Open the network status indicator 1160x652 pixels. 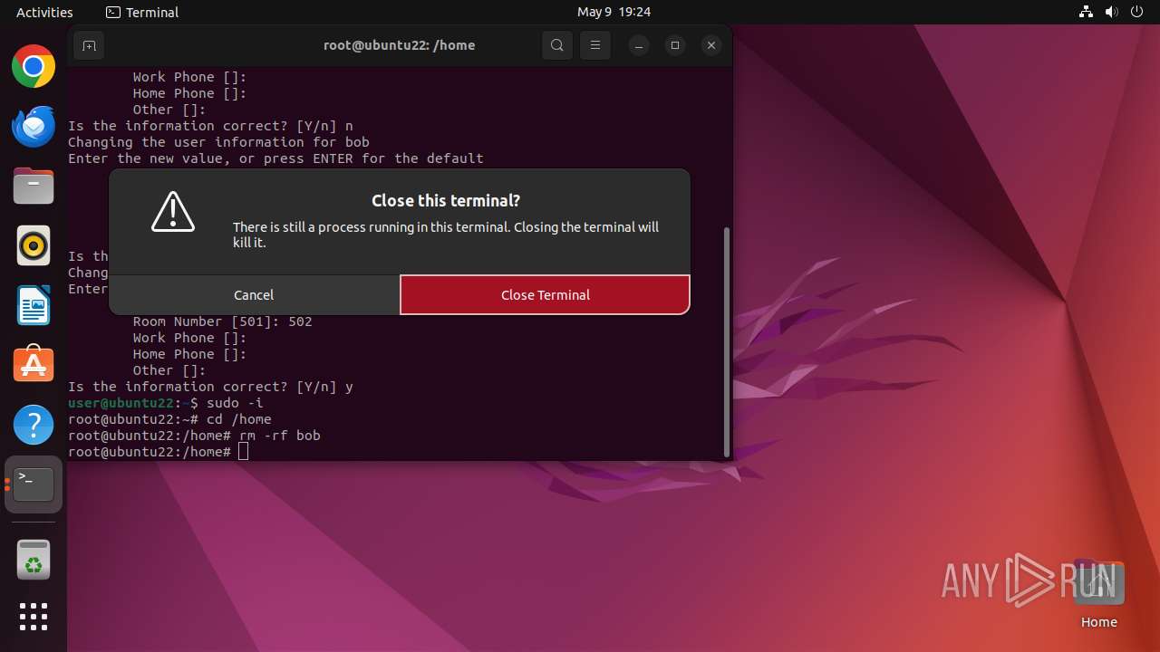pyautogui.click(x=1086, y=12)
